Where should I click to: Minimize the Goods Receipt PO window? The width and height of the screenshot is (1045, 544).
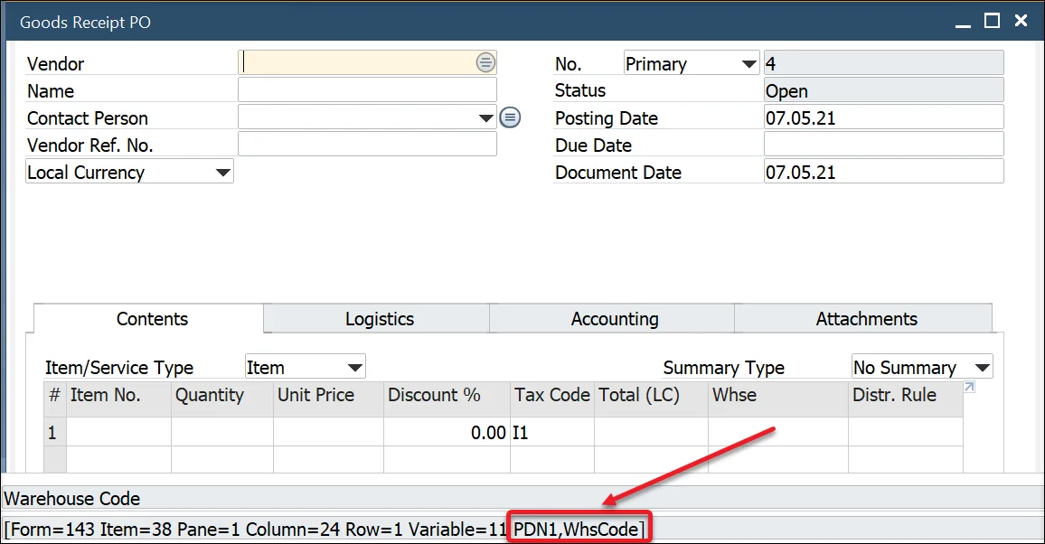click(x=963, y=21)
